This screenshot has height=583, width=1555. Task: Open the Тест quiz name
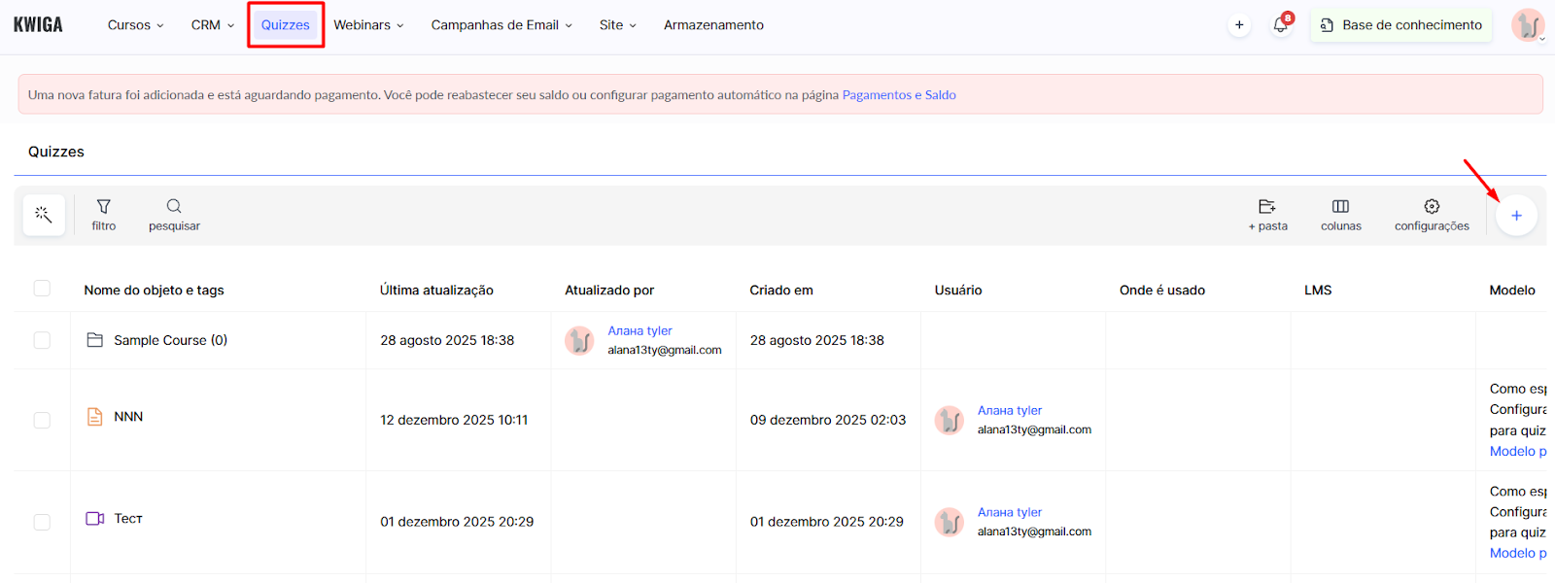[x=128, y=519]
